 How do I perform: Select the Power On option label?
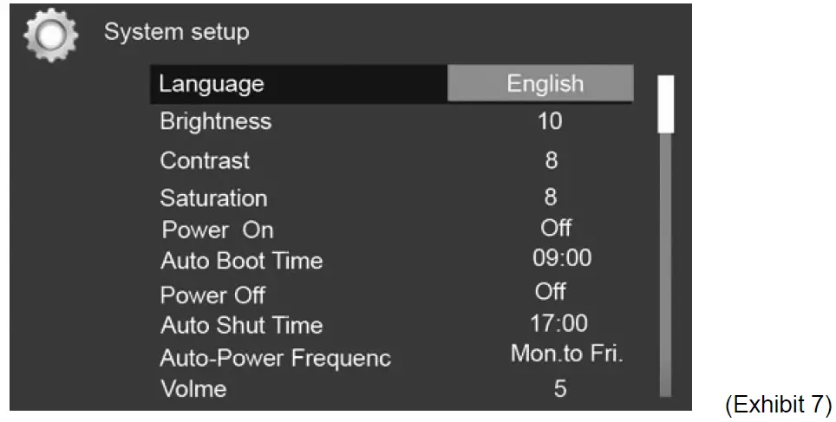pyautogui.click(x=218, y=230)
